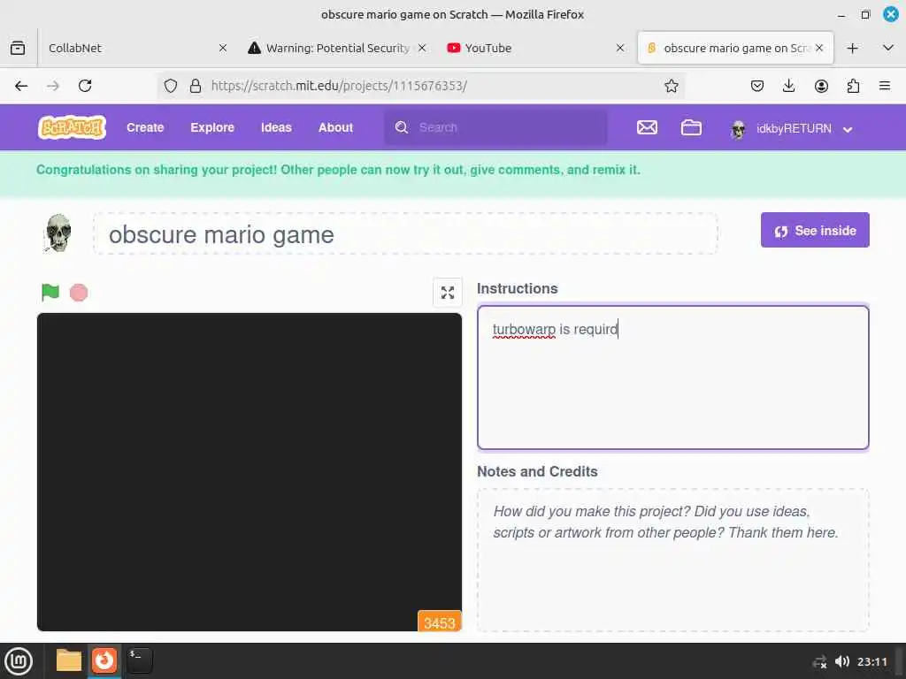The width and height of the screenshot is (906, 679).
Task: Open the network status tray icon
Action: pyautogui.click(x=820, y=661)
